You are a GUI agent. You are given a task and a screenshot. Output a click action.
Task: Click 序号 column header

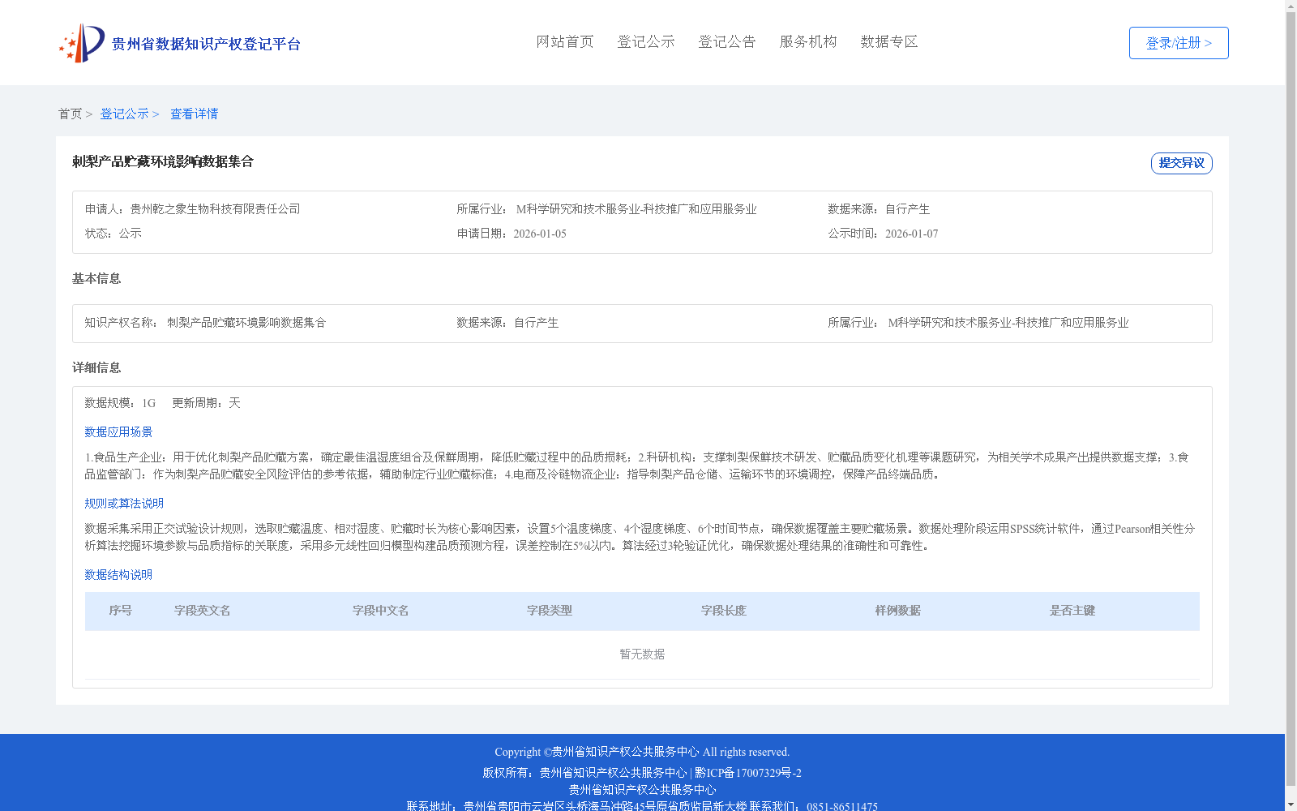[121, 611]
